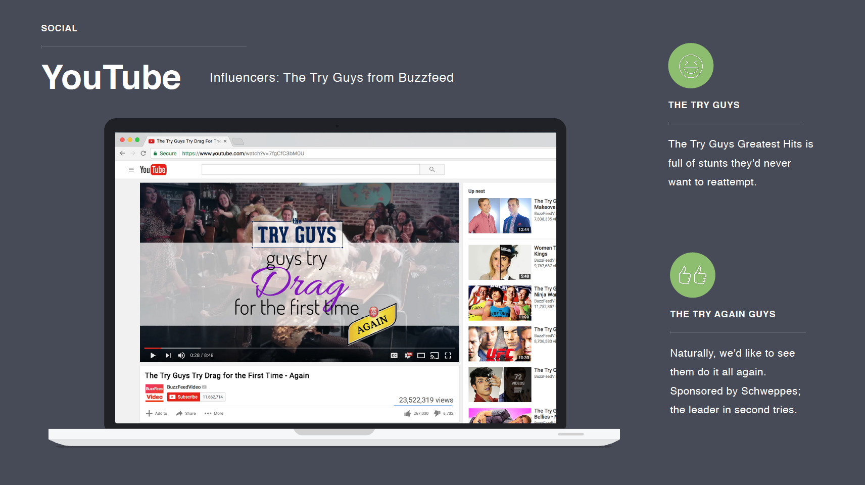Click the green double thumbs-up icon
The width and height of the screenshot is (865, 485).
pyautogui.click(x=693, y=275)
